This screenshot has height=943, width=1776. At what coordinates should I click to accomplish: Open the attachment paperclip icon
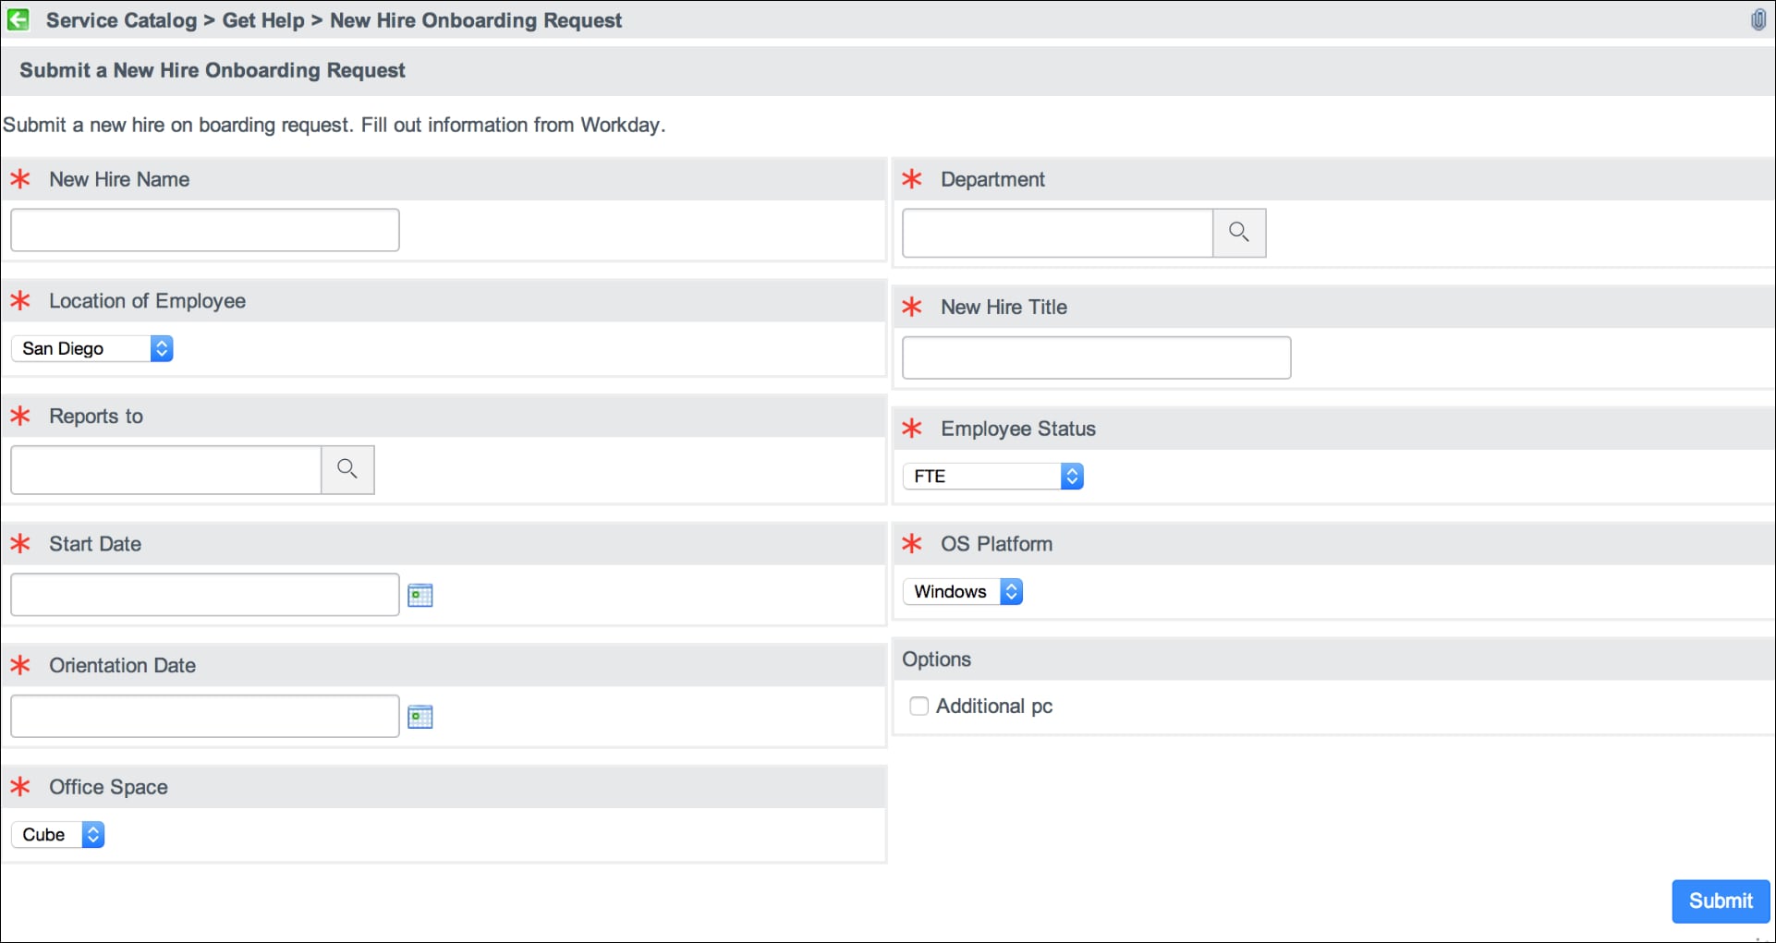(x=1759, y=19)
